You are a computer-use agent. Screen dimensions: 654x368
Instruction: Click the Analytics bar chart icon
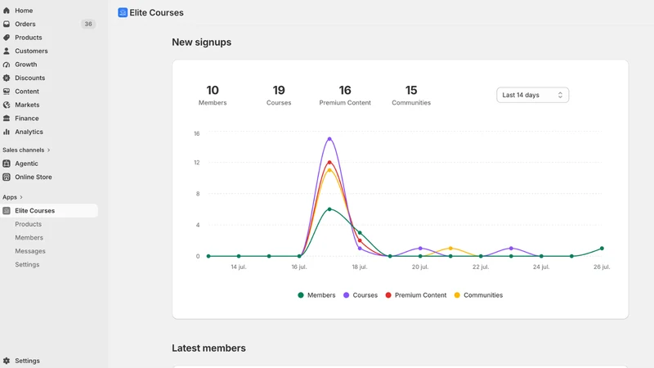click(x=7, y=132)
